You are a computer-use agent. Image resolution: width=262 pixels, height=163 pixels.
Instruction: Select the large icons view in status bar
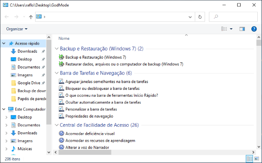(256, 159)
